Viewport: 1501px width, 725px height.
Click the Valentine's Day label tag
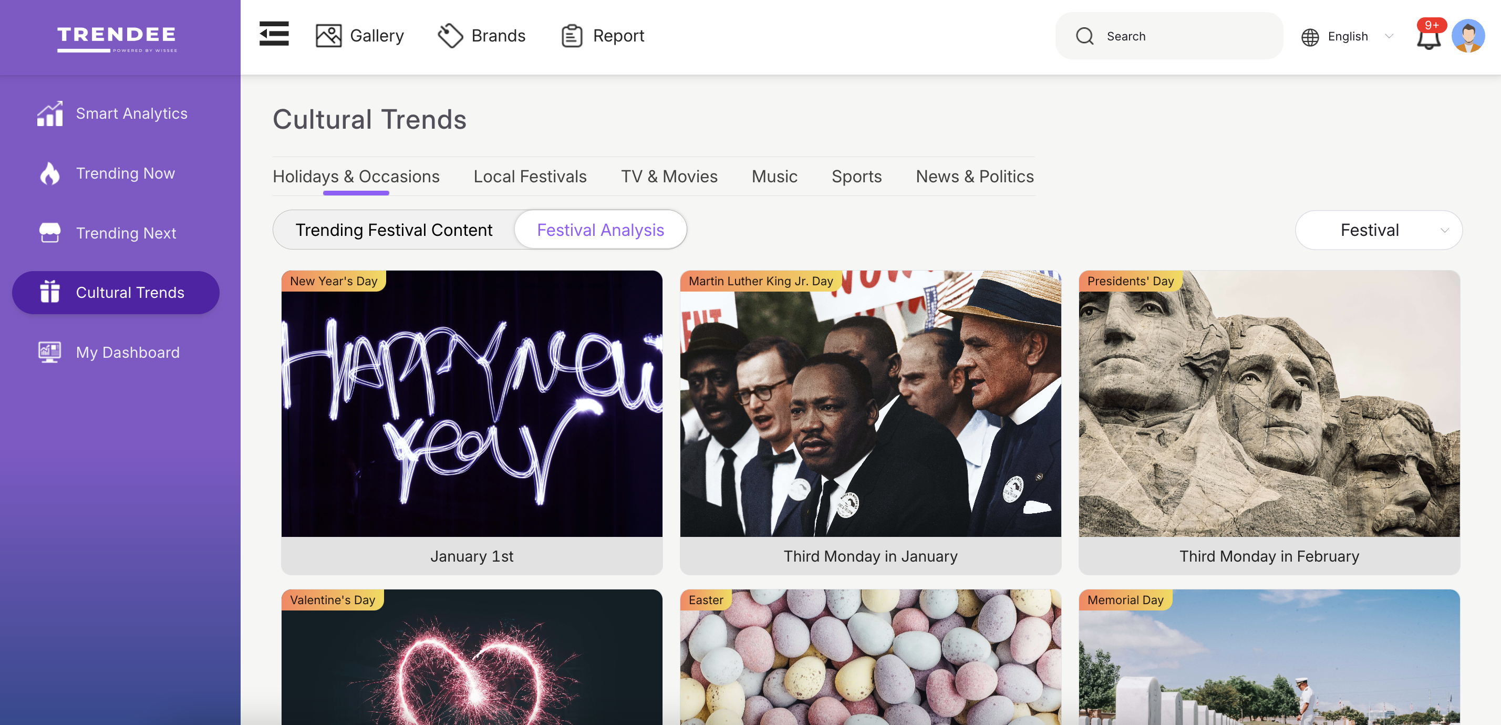click(332, 599)
